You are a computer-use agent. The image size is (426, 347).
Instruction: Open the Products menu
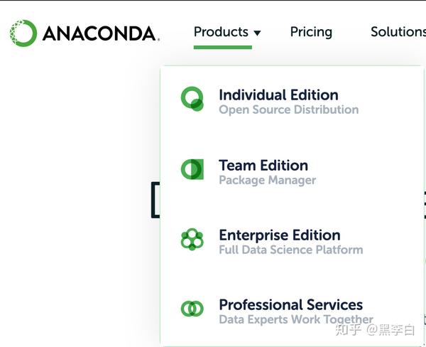tap(221, 32)
